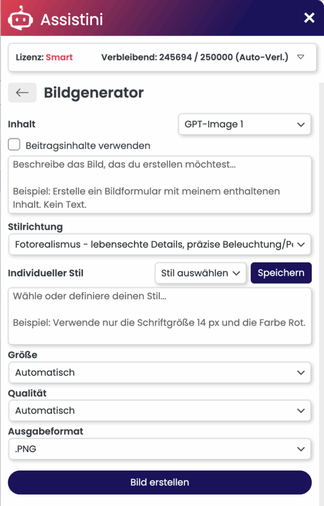Screen dimensions: 324x506
Task: Open the GPT-Image 1 model dropdown
Action: pos(244,125)
